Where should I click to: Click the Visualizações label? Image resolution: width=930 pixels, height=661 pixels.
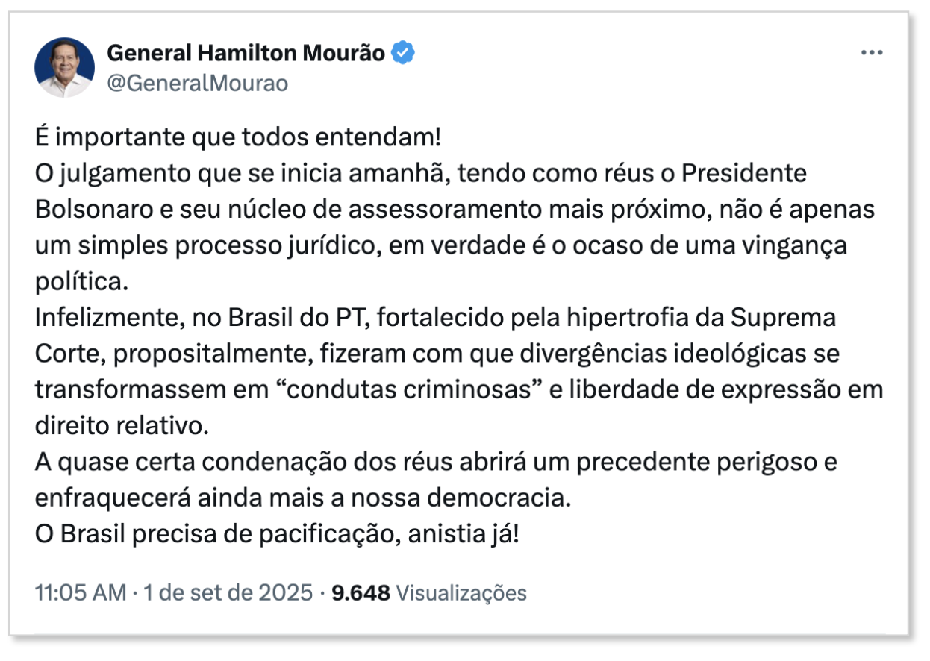point(461,593)
